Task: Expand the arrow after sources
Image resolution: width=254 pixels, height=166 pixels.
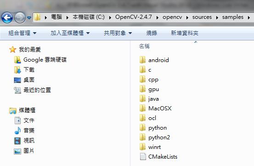Action: (217, 17)
